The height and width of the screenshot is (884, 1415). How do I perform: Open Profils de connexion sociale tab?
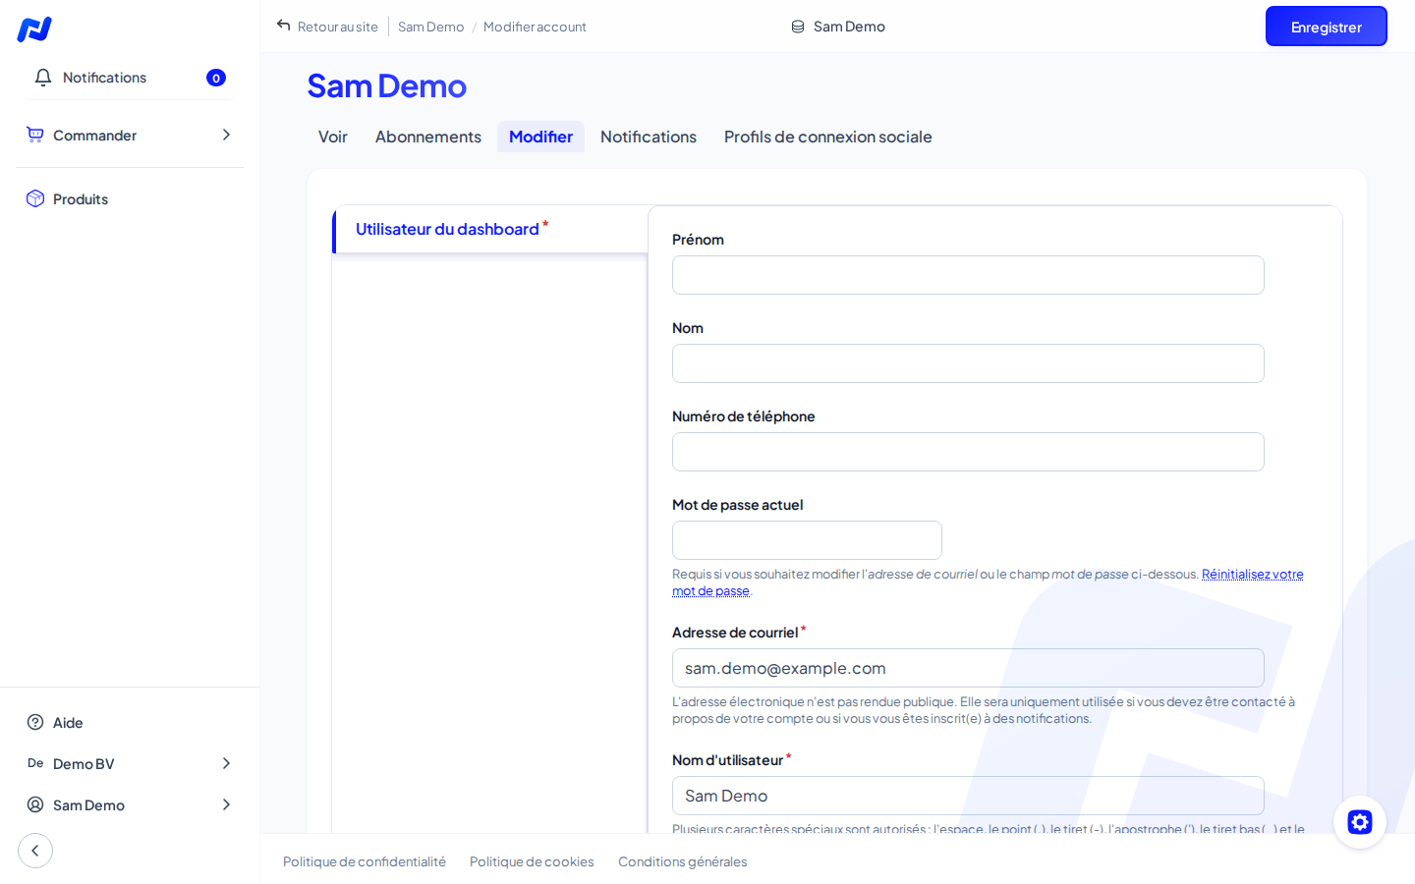click(828, 137)
